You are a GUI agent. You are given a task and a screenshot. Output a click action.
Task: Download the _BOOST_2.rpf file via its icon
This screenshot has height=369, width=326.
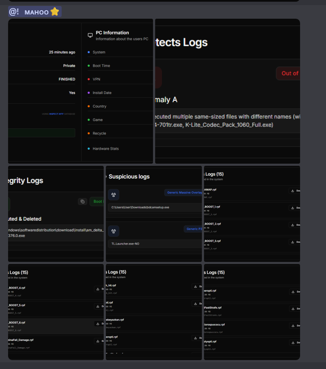point(292,225)
